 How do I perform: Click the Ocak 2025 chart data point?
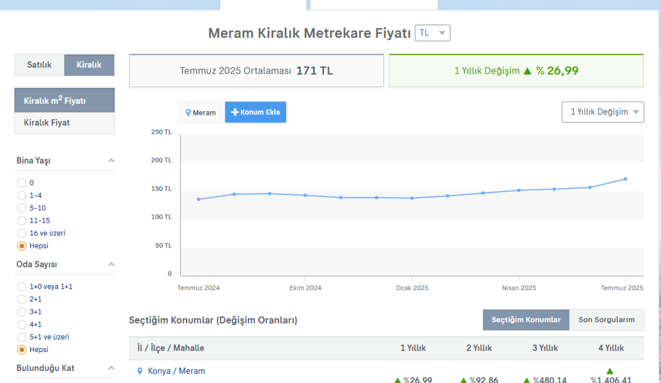tap(412, 198)
